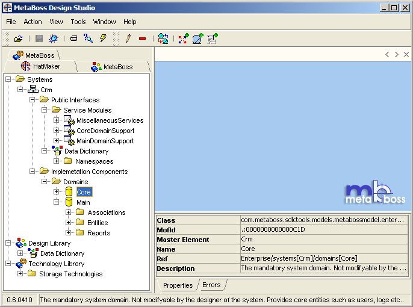This screenshot has width=413, height=307.
Task: Click the top MetaBoss tab
Action: point(34,55)
